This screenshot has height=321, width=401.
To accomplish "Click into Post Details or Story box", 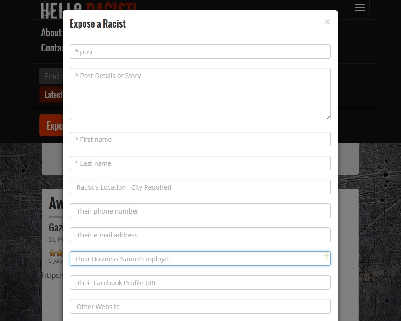I will 200,94.
